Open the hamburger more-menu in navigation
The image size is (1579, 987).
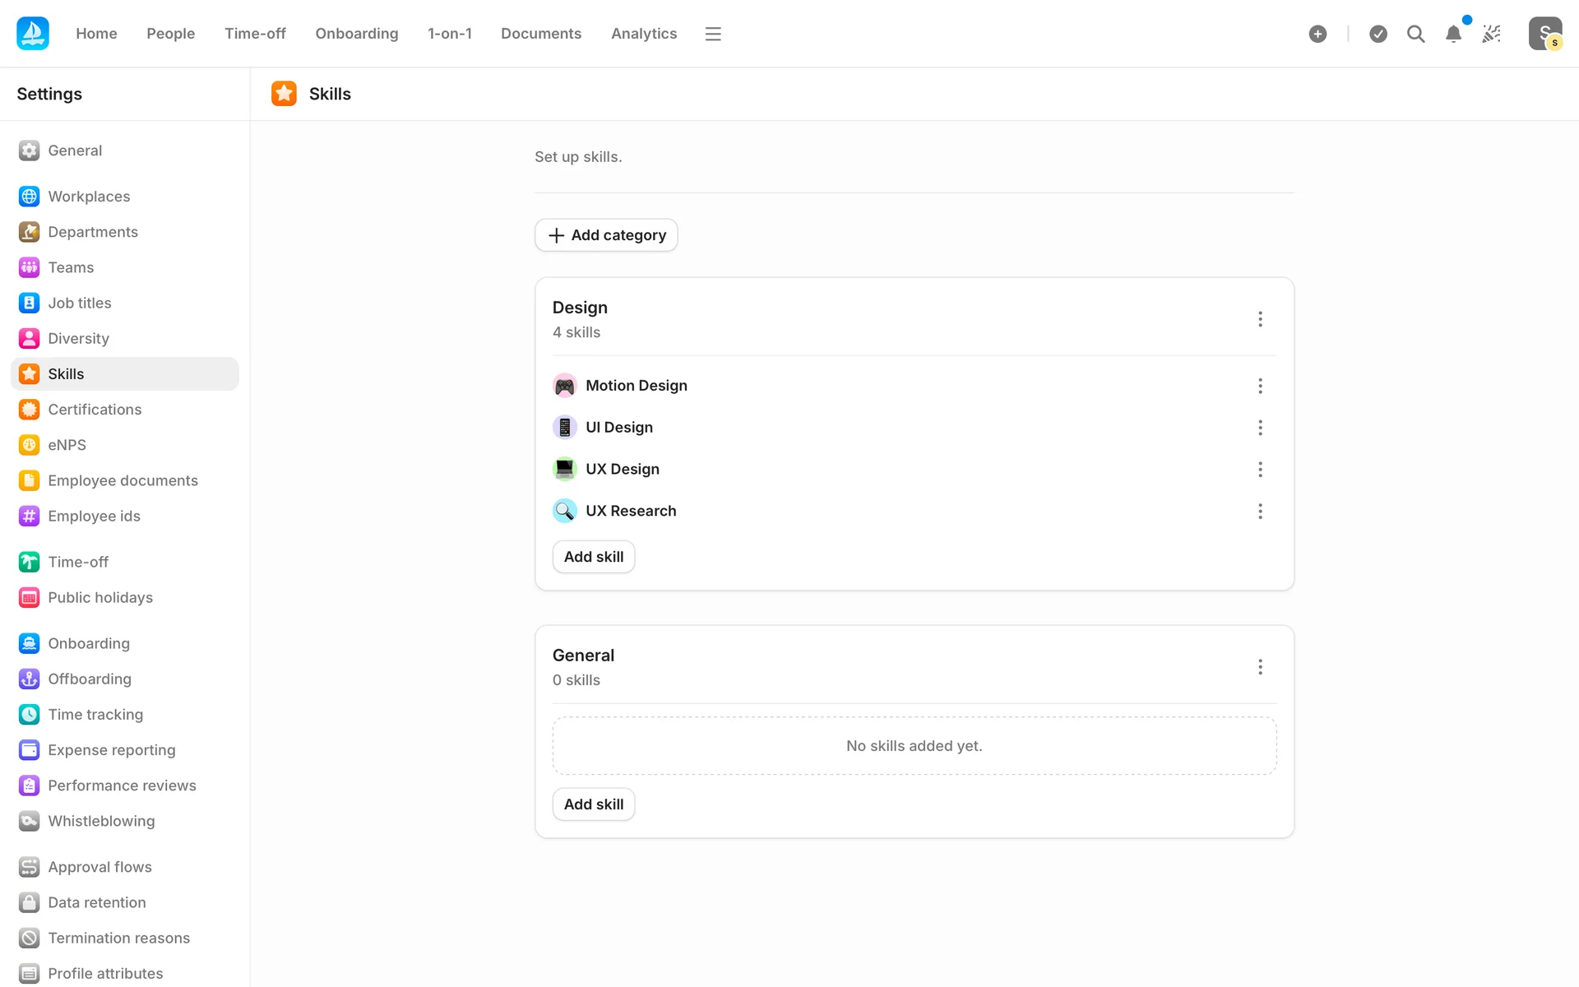click(713, 34)
